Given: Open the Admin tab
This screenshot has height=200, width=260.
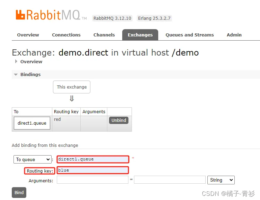Looking at the screenshot, I should tap(234, 35).
